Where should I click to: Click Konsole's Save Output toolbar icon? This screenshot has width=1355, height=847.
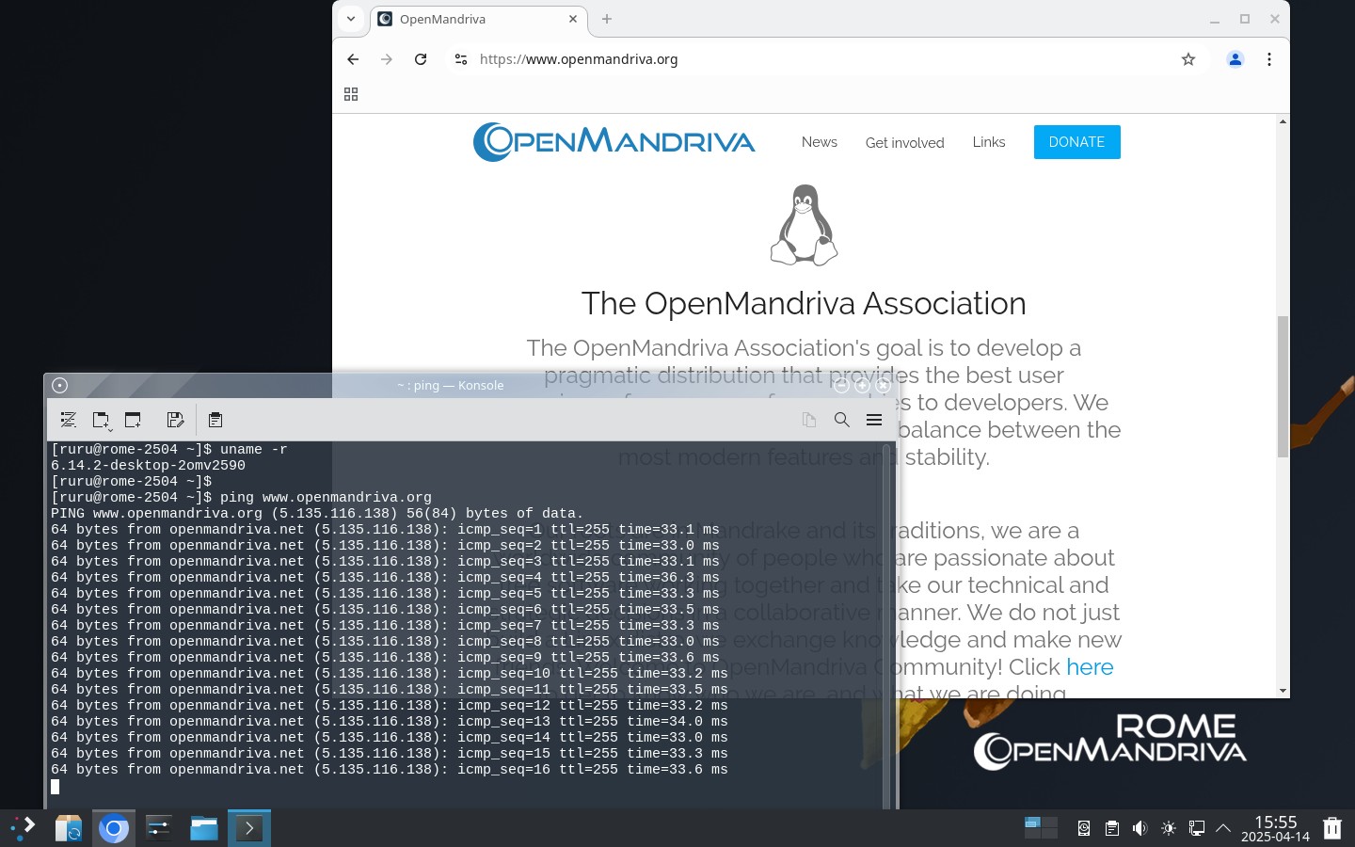click(175, 420)
